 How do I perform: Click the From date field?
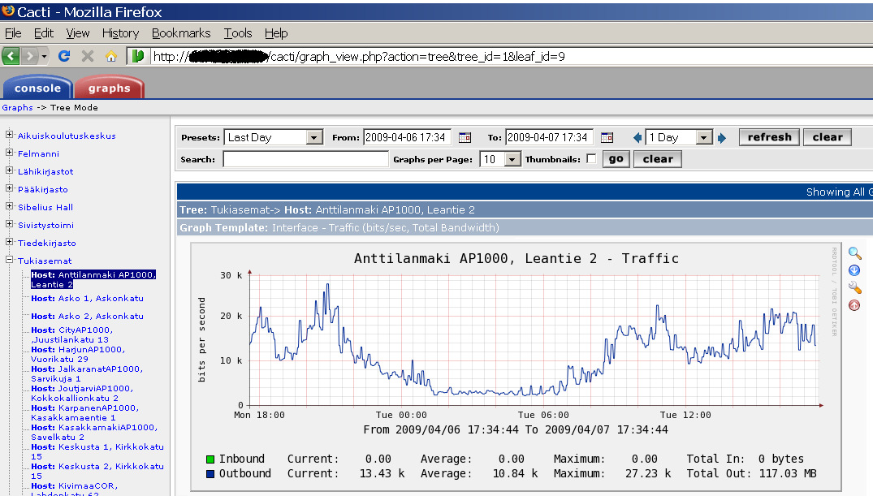[x=407, y=137]
